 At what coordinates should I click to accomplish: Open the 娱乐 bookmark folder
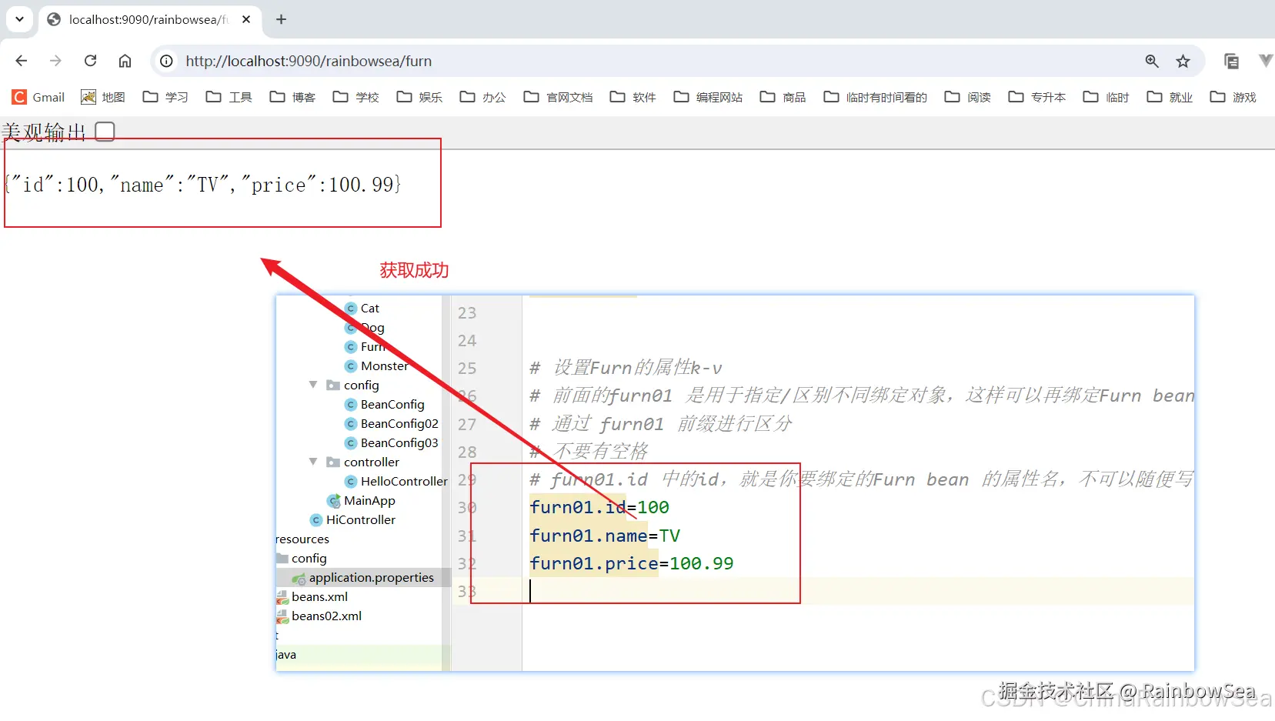click(419, 97)
